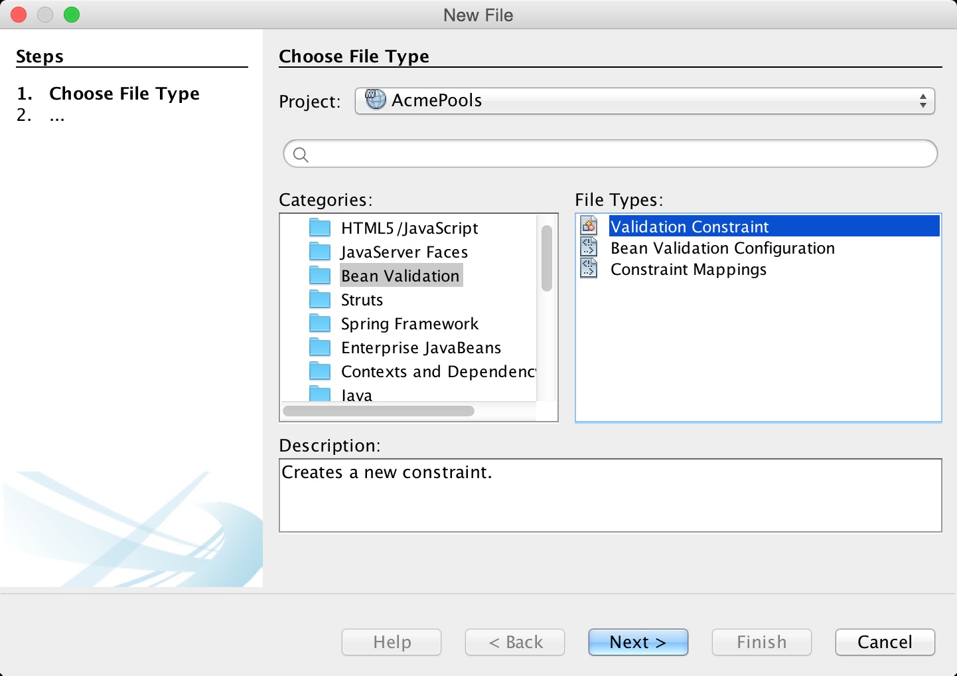
Task: Click the Struts category folder icon
Action: pos(320,300)
